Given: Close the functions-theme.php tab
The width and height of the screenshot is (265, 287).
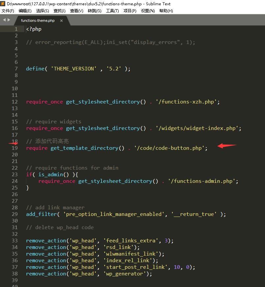Looking at the screenshot, I should click(x=62, y=21).
